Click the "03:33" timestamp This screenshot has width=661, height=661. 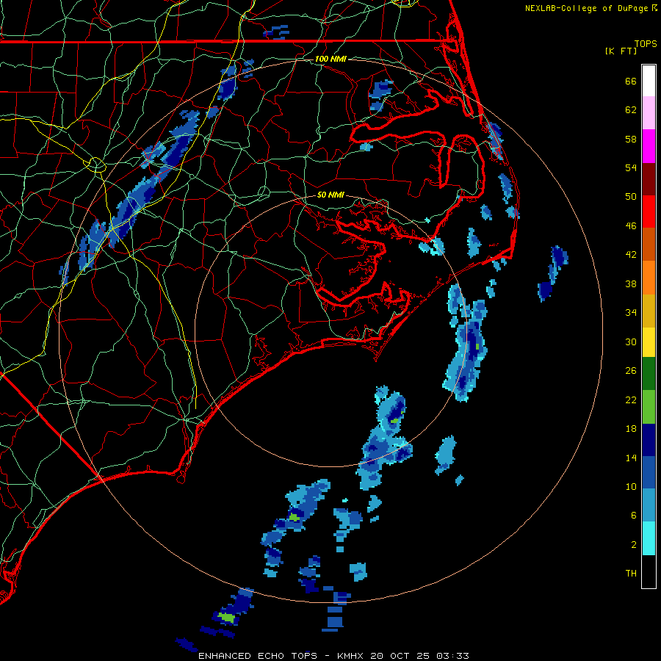pyautogui.click(x=452, y=656)
